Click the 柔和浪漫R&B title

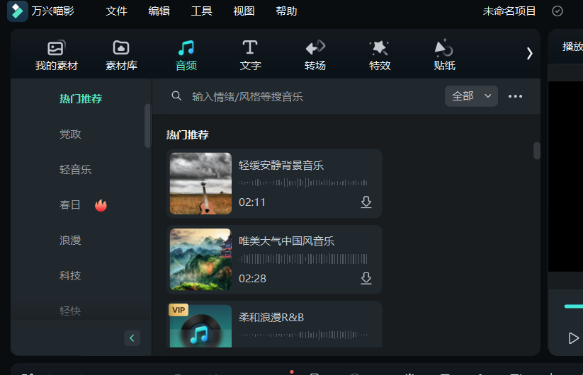click(x=271, y=318)
